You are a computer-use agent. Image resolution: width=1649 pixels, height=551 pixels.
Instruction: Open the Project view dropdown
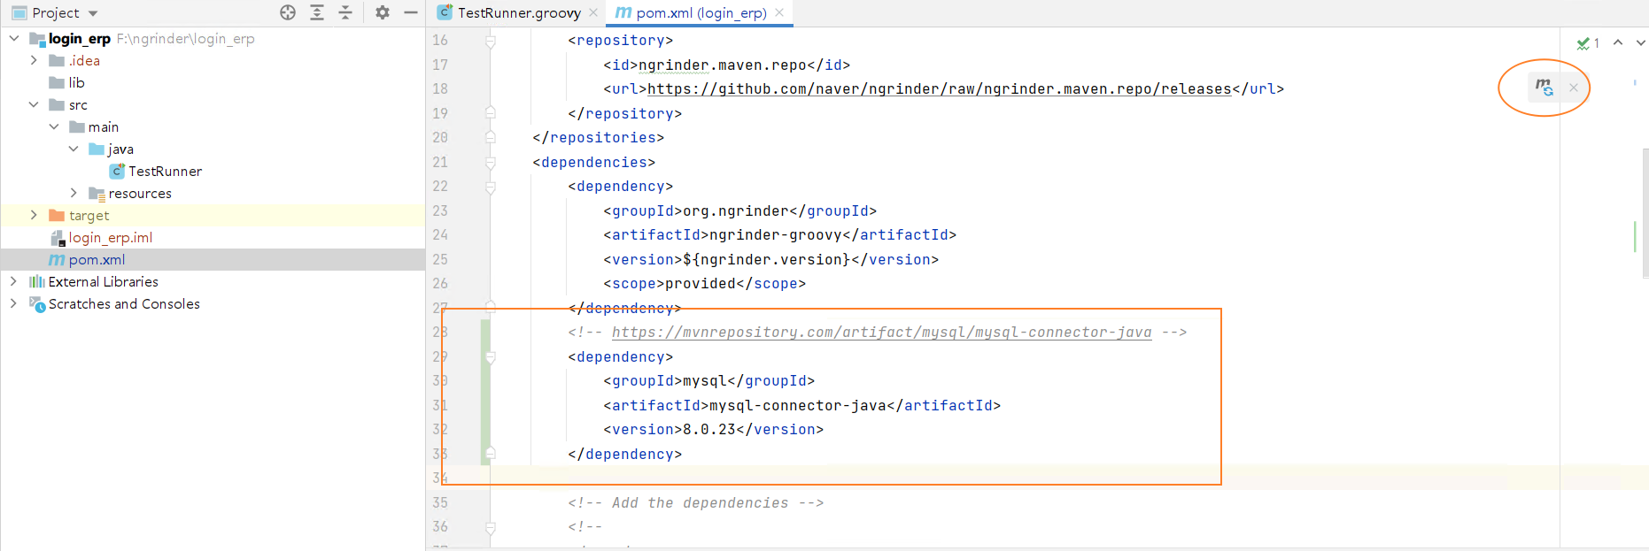(x=93, y=13)
